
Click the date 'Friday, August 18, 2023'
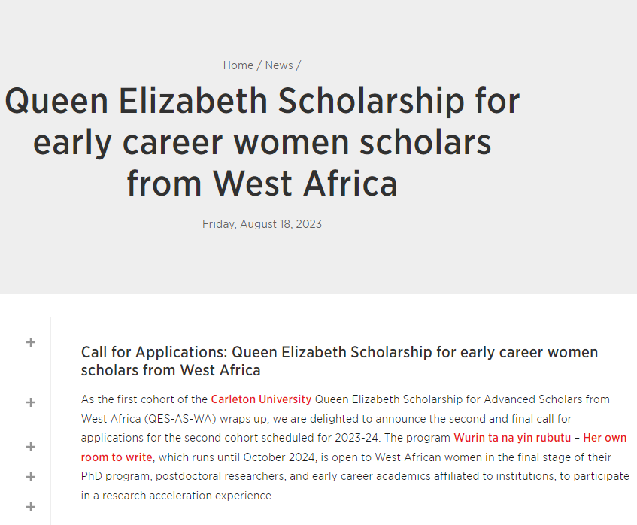262,224
